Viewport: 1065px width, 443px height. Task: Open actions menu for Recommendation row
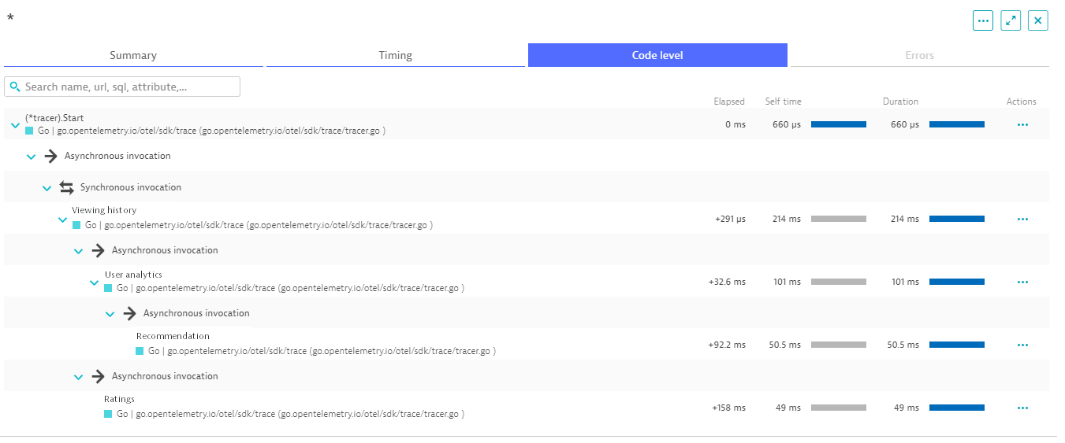tap(1022, 345)
